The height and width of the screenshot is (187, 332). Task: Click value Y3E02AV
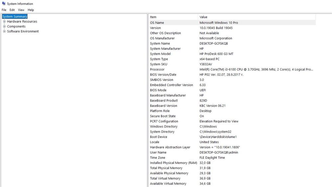tap(206, 64)
